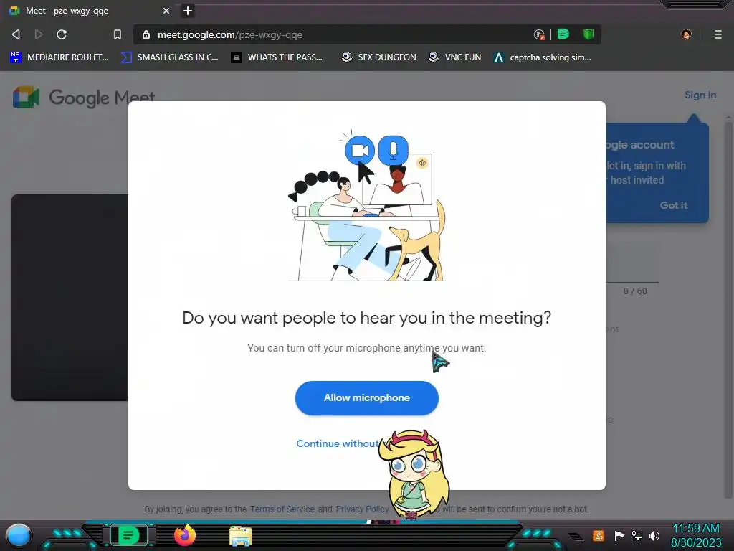Click the '0 / 60' character counter

635,291
